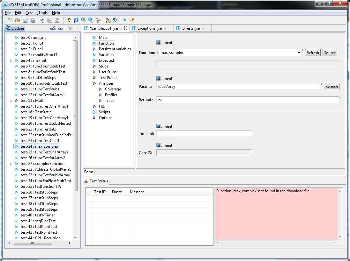Open the Help menu
Viewport: 350px width, 261px height.
[x=56, y=13]
